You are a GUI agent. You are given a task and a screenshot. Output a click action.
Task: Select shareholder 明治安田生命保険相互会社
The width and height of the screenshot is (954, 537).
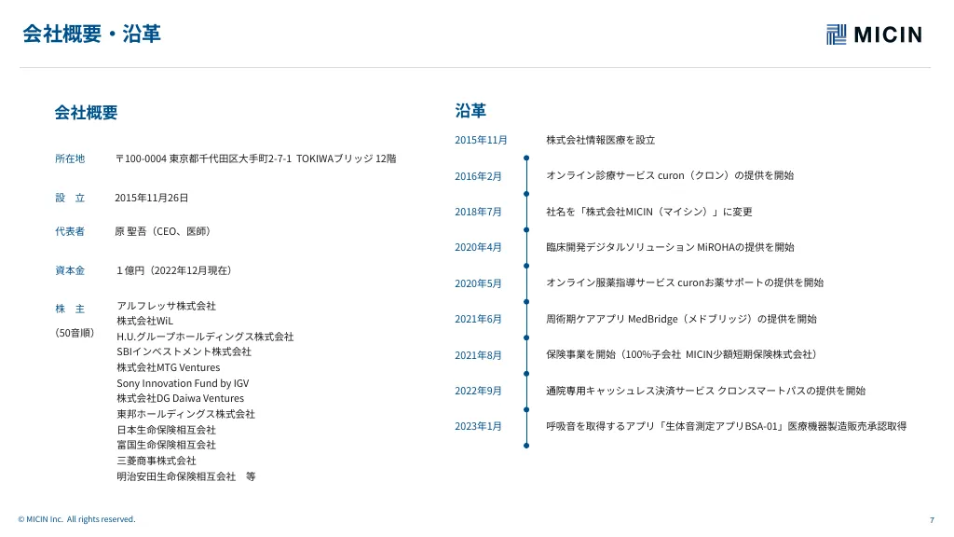[x=176, y=476]
